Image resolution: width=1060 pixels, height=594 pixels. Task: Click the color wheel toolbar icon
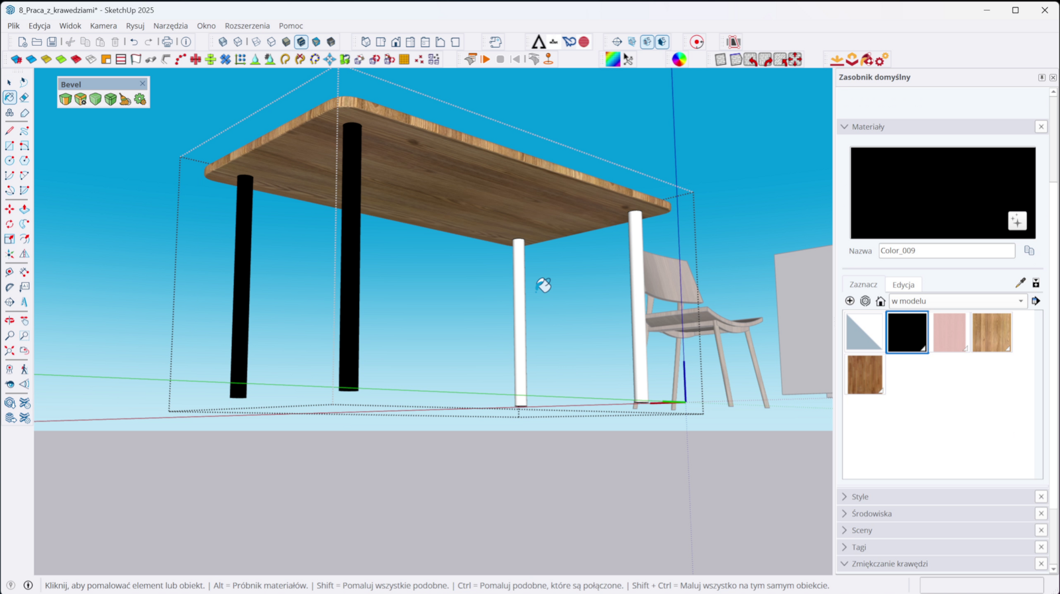tap(679, 59)
